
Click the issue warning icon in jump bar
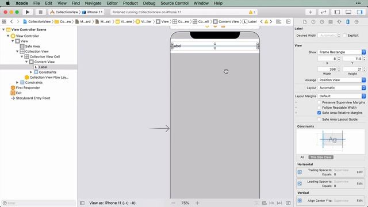(x=266, y=22)
